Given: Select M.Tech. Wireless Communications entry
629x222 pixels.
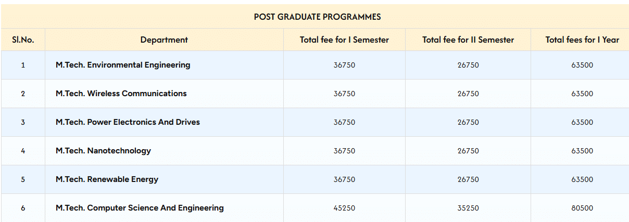Looking at the screenshot, I should pyautogui.click(x=121, y=94).
